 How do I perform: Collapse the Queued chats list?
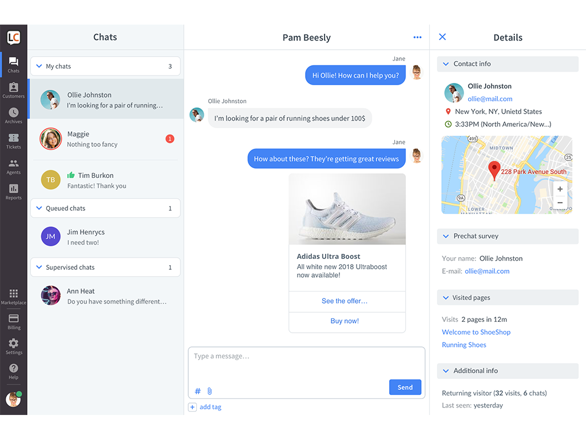click(x=39, y=208)
